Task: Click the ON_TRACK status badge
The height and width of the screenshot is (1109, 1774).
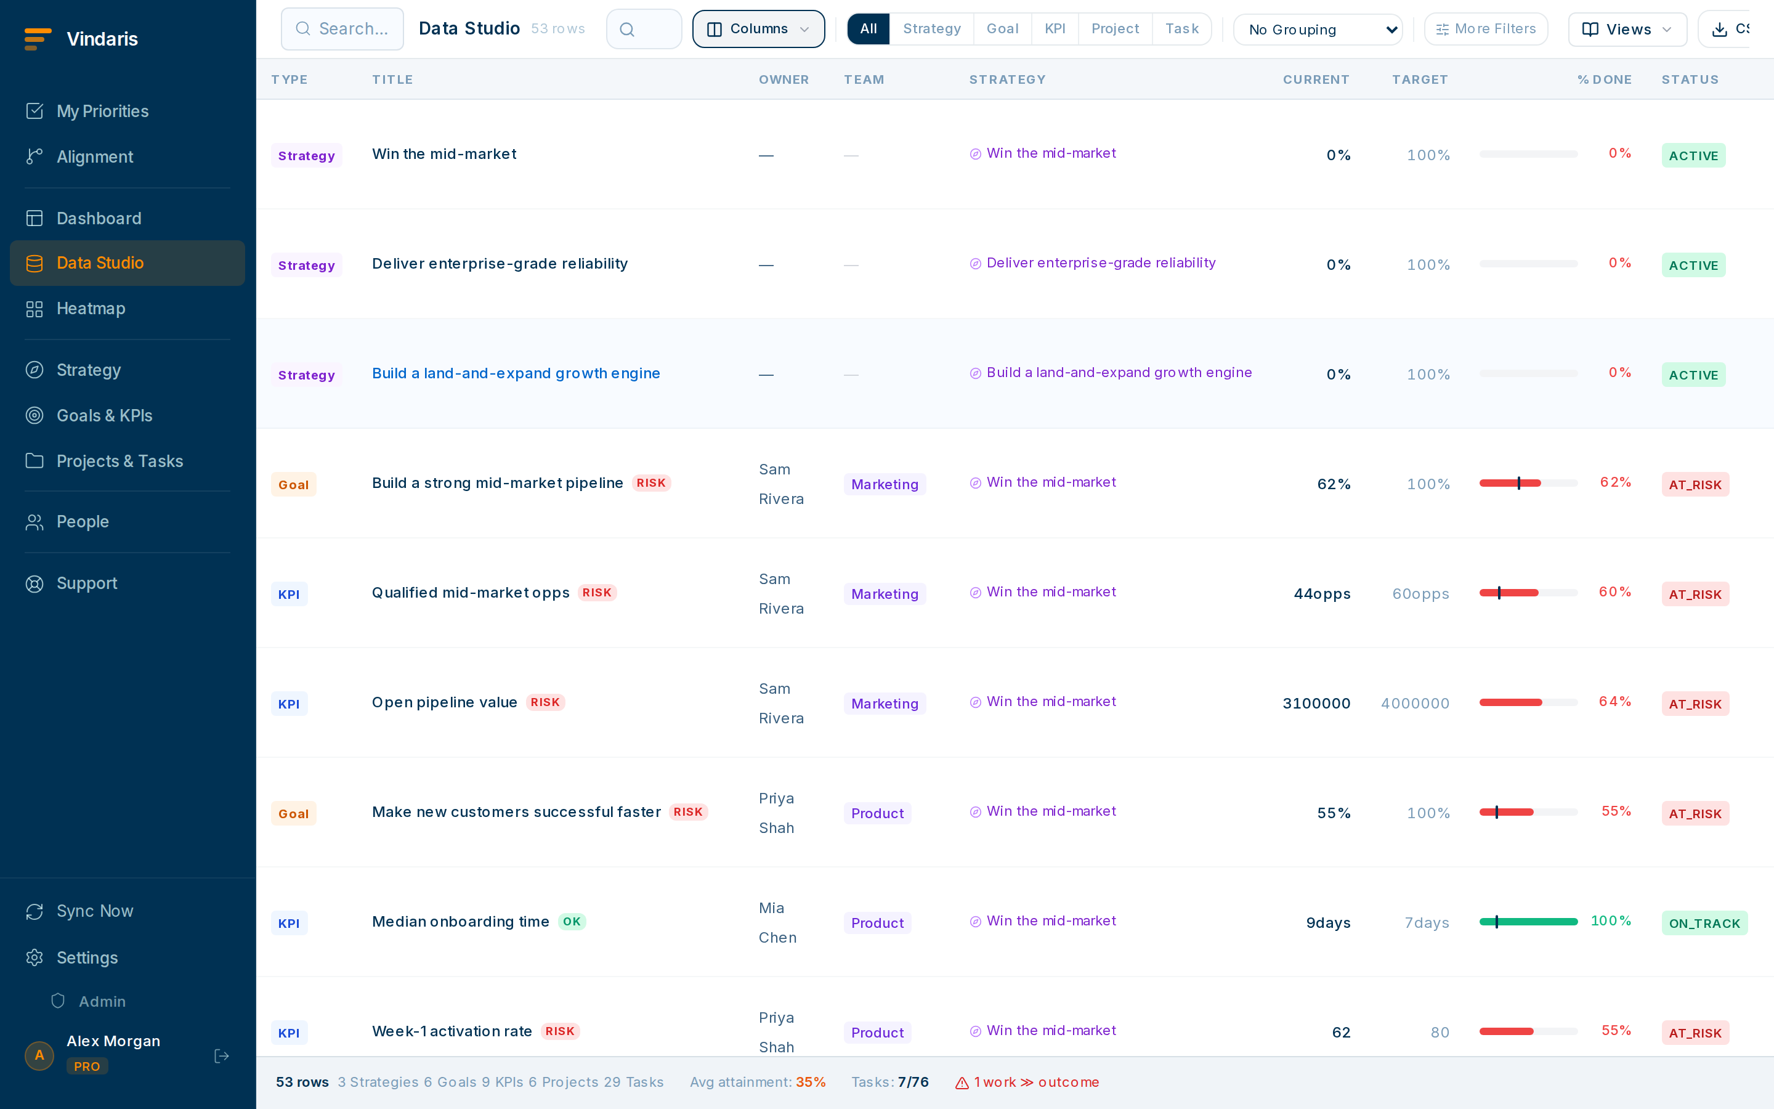Action: (x=1704, y=923)
